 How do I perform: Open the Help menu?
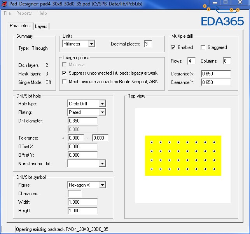click(x=42, y=13)
